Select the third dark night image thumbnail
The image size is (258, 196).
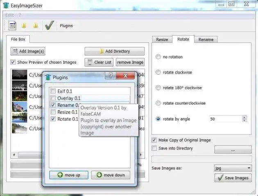pyautogui.click(x=19, y=96)
